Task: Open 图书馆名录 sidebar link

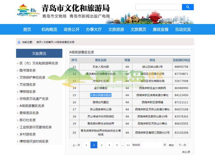Action: pyautogui.click(x=28, y=70)
